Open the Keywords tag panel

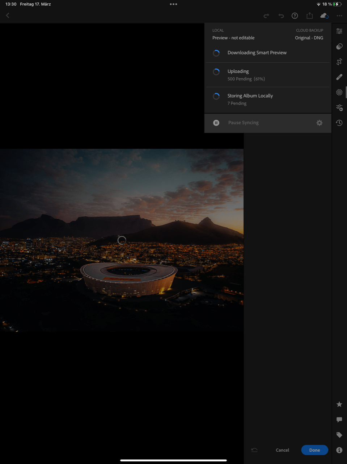339,435
